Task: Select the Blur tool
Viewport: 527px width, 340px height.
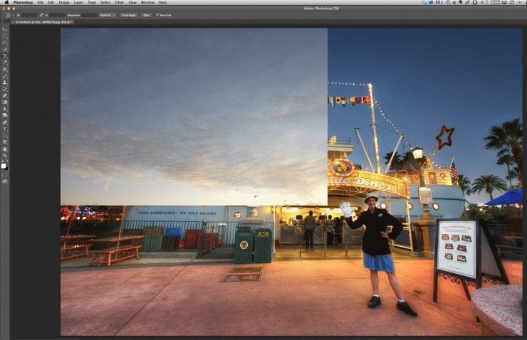Action: (5, 109)
